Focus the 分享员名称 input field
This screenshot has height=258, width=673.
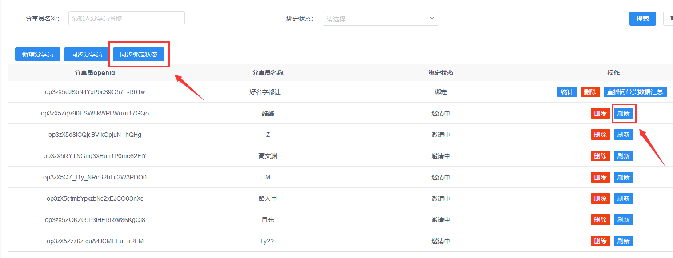126,18
